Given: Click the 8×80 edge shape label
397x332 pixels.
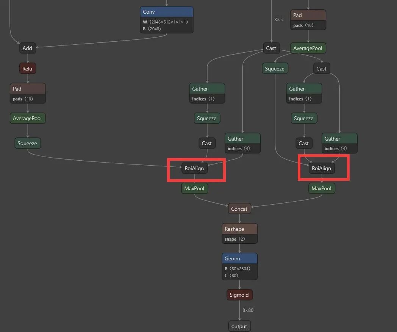Looking at the screenshot, I should click(248, 310).
